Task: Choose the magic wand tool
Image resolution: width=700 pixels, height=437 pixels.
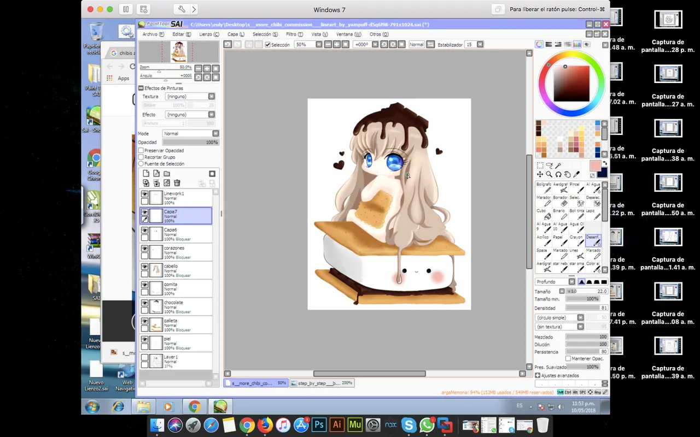Action: pyautogui.click(x=558, y=166)
